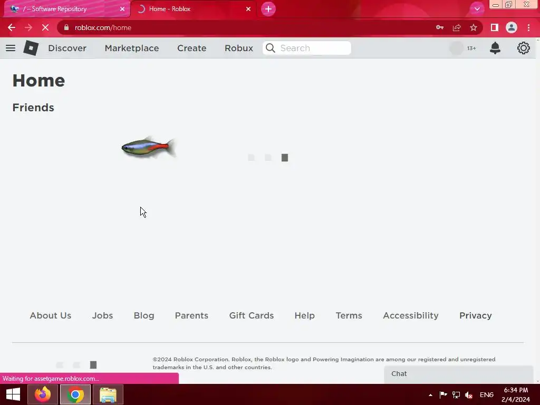Focus the Roblox Search field

[x=307, y=48]
